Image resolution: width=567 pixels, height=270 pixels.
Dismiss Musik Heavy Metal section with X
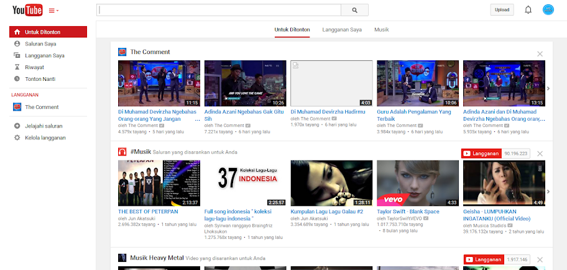click(540, 259)
